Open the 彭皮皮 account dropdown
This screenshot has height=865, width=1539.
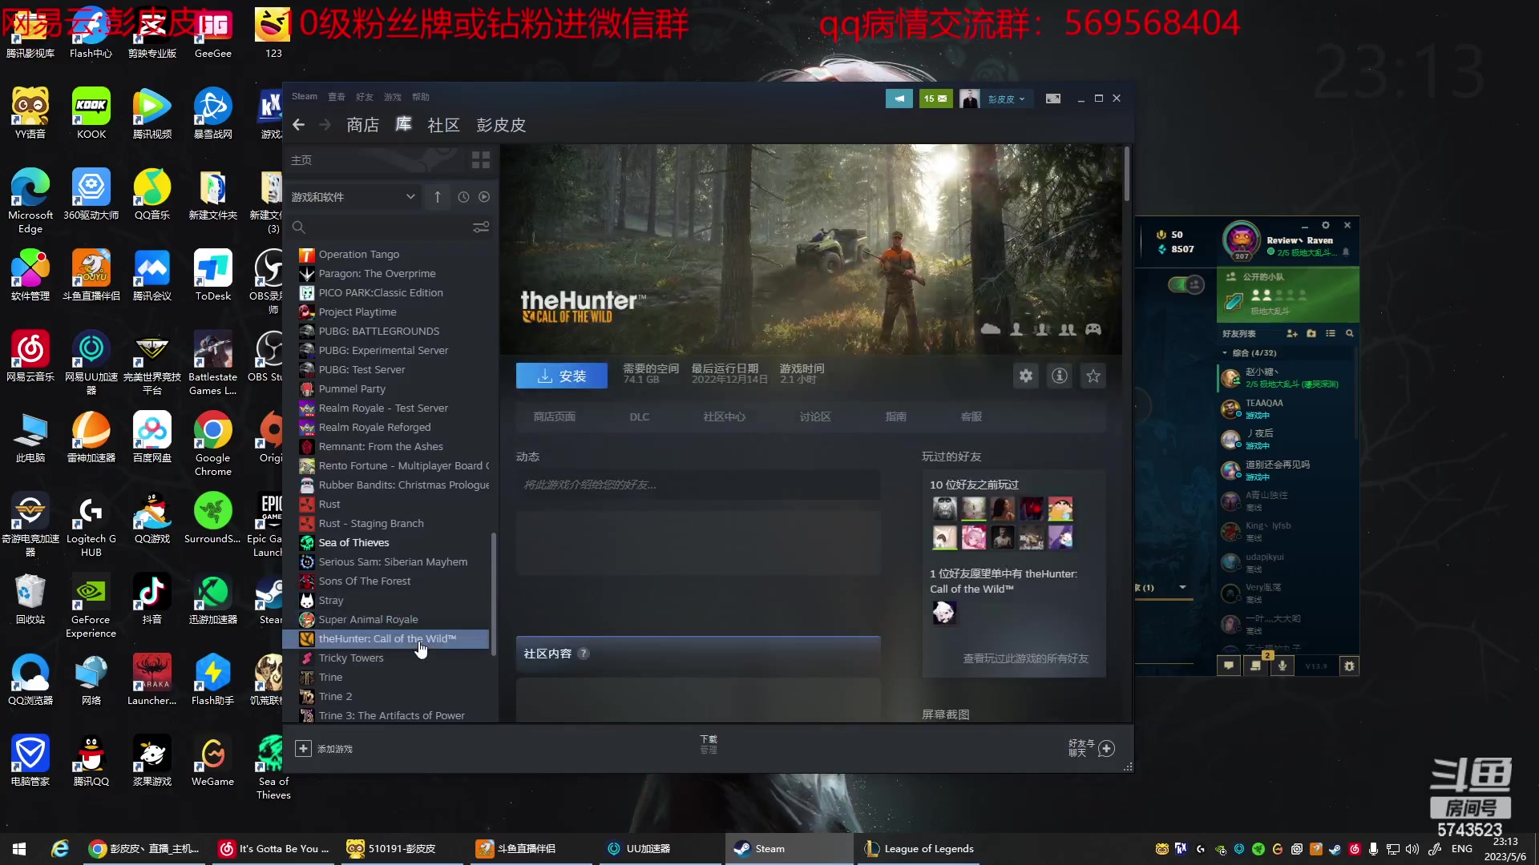pyautogui.click(x=1006, y=99)
